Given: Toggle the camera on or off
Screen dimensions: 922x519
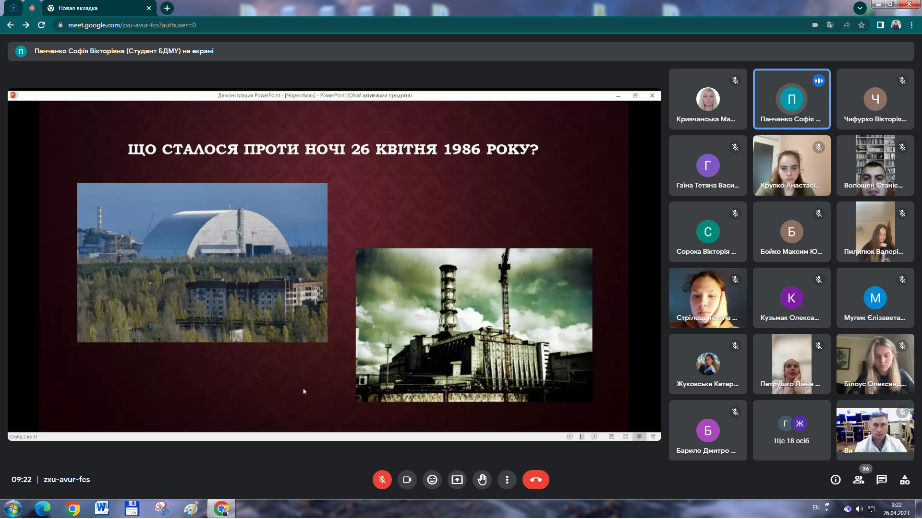Looking at the screenshot, I should point(407,480).
